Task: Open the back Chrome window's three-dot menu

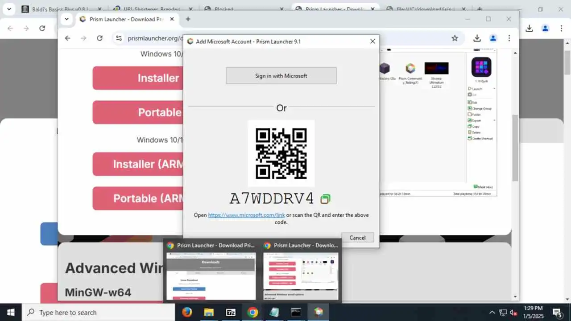Action: [561, 28]
